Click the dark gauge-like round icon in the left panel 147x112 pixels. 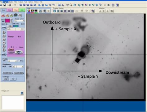tap(16, 15)
